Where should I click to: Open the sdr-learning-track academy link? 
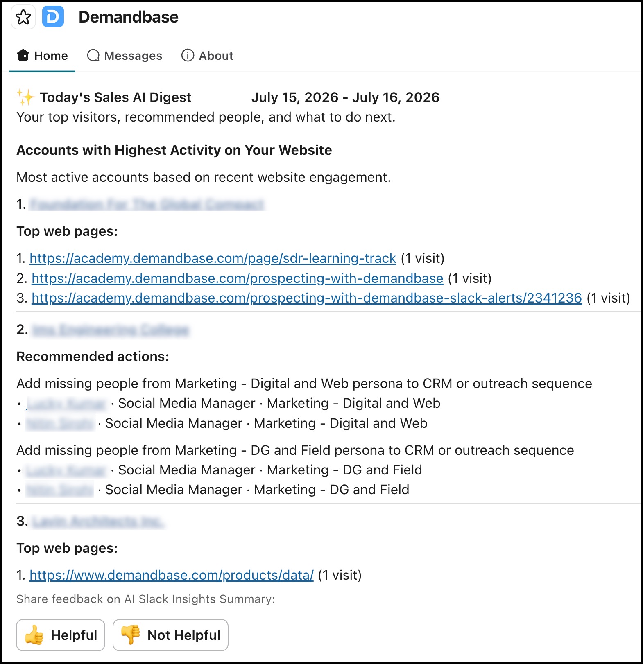[x=213, y=258]
